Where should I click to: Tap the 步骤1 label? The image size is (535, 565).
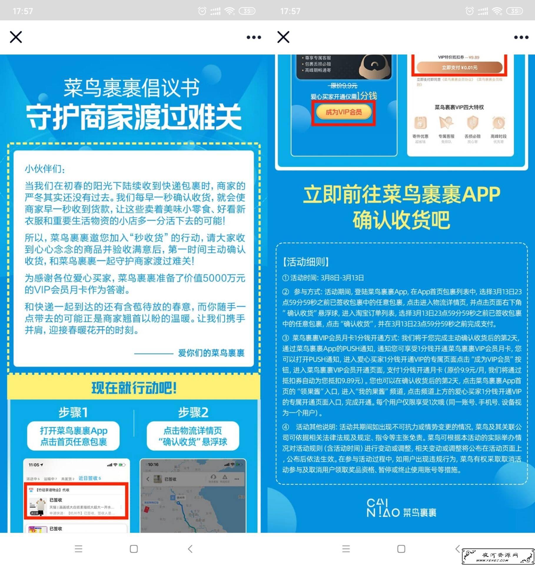73,412
